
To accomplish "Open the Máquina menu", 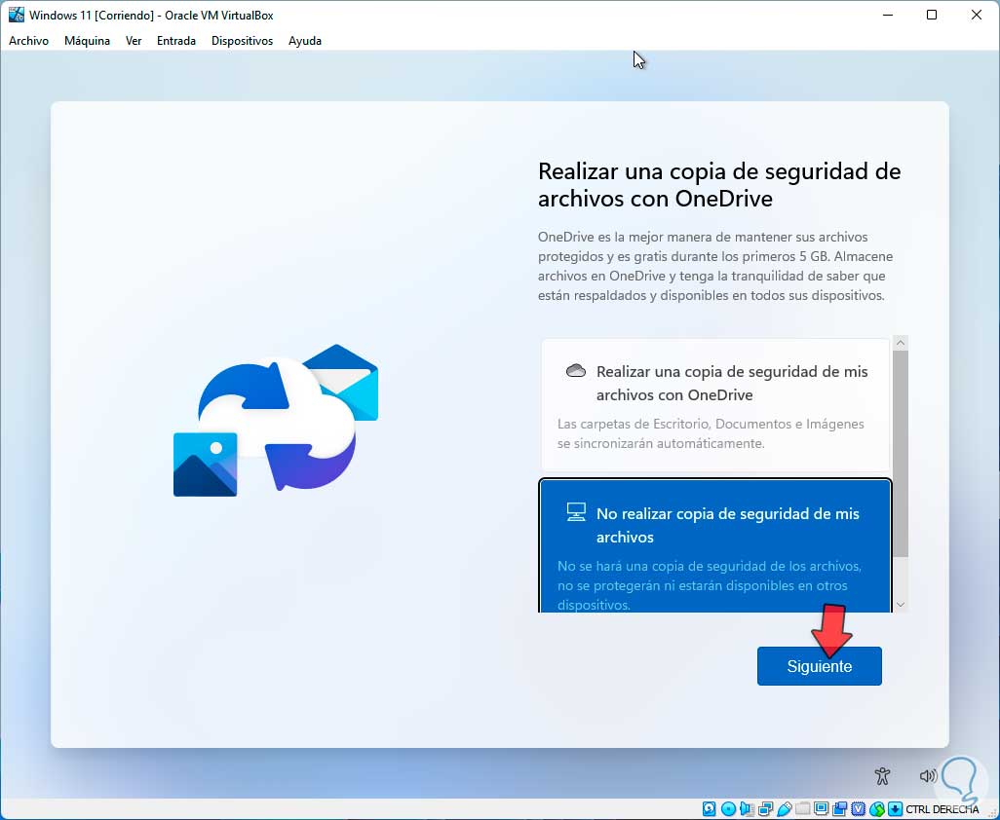I will (x=87, y=41).
